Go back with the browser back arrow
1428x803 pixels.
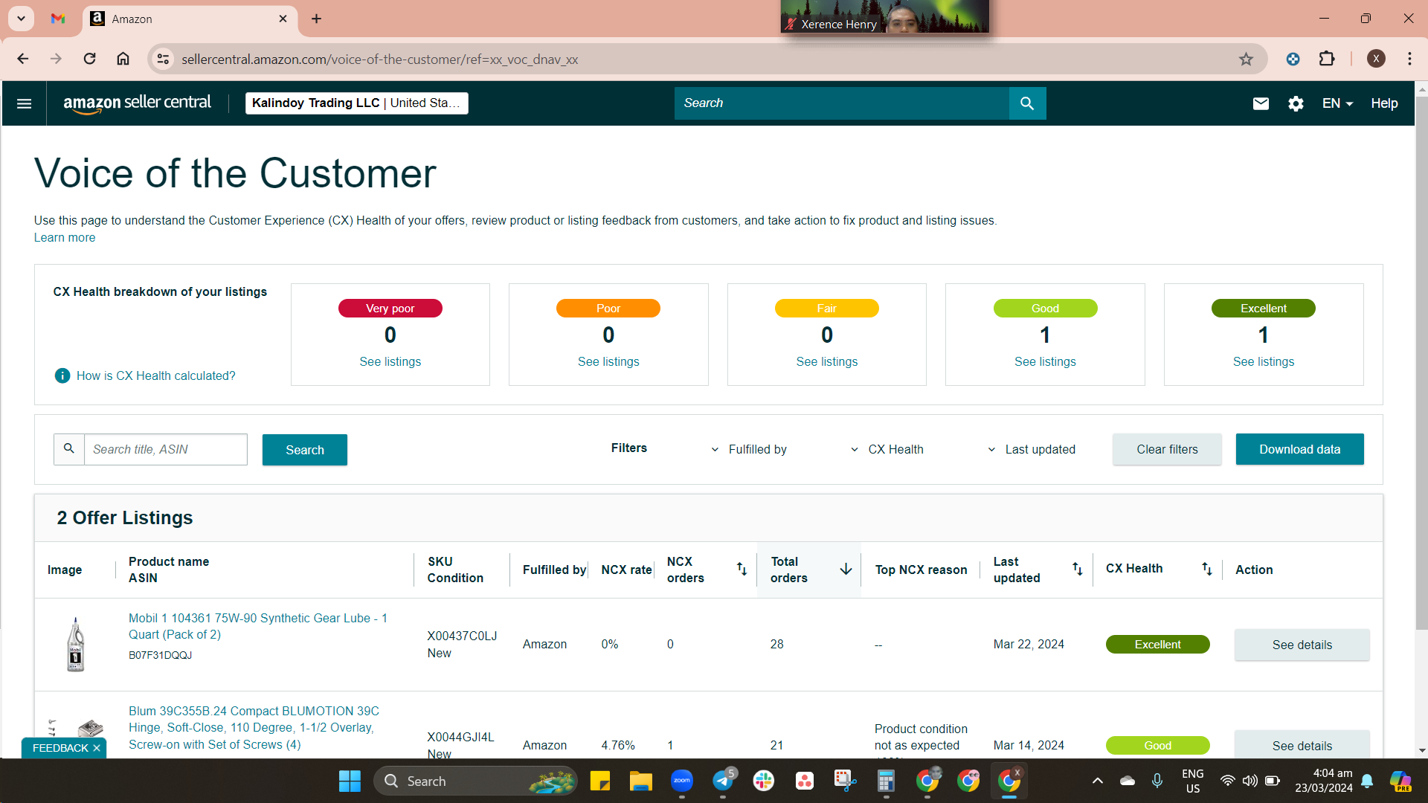(23, 59)
